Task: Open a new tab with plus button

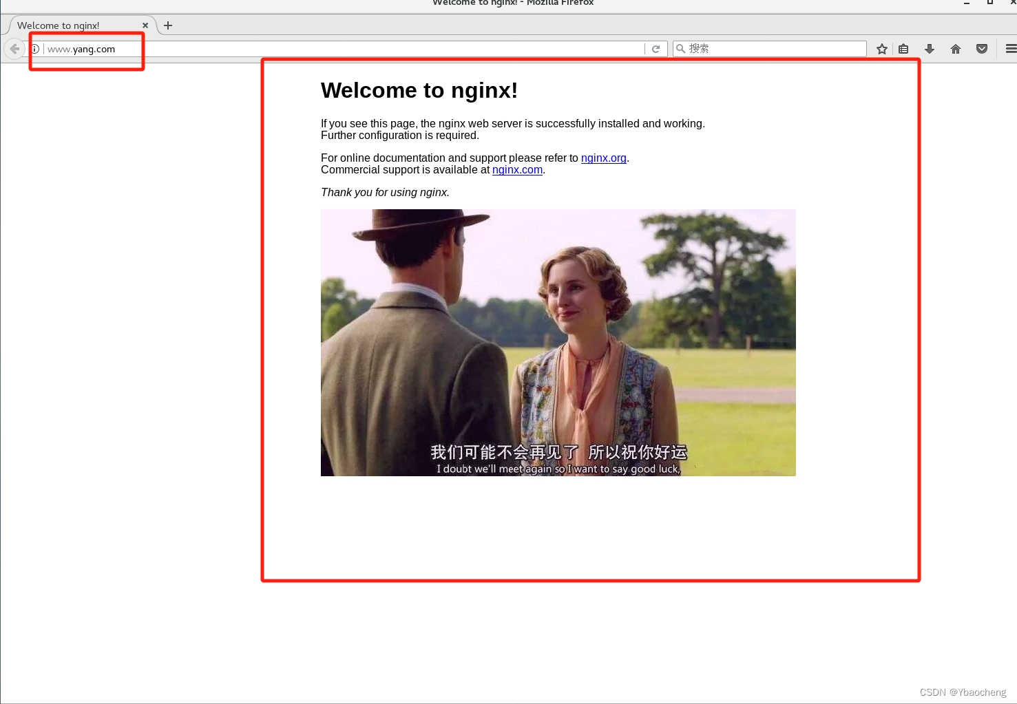Action: coord(168,25)
